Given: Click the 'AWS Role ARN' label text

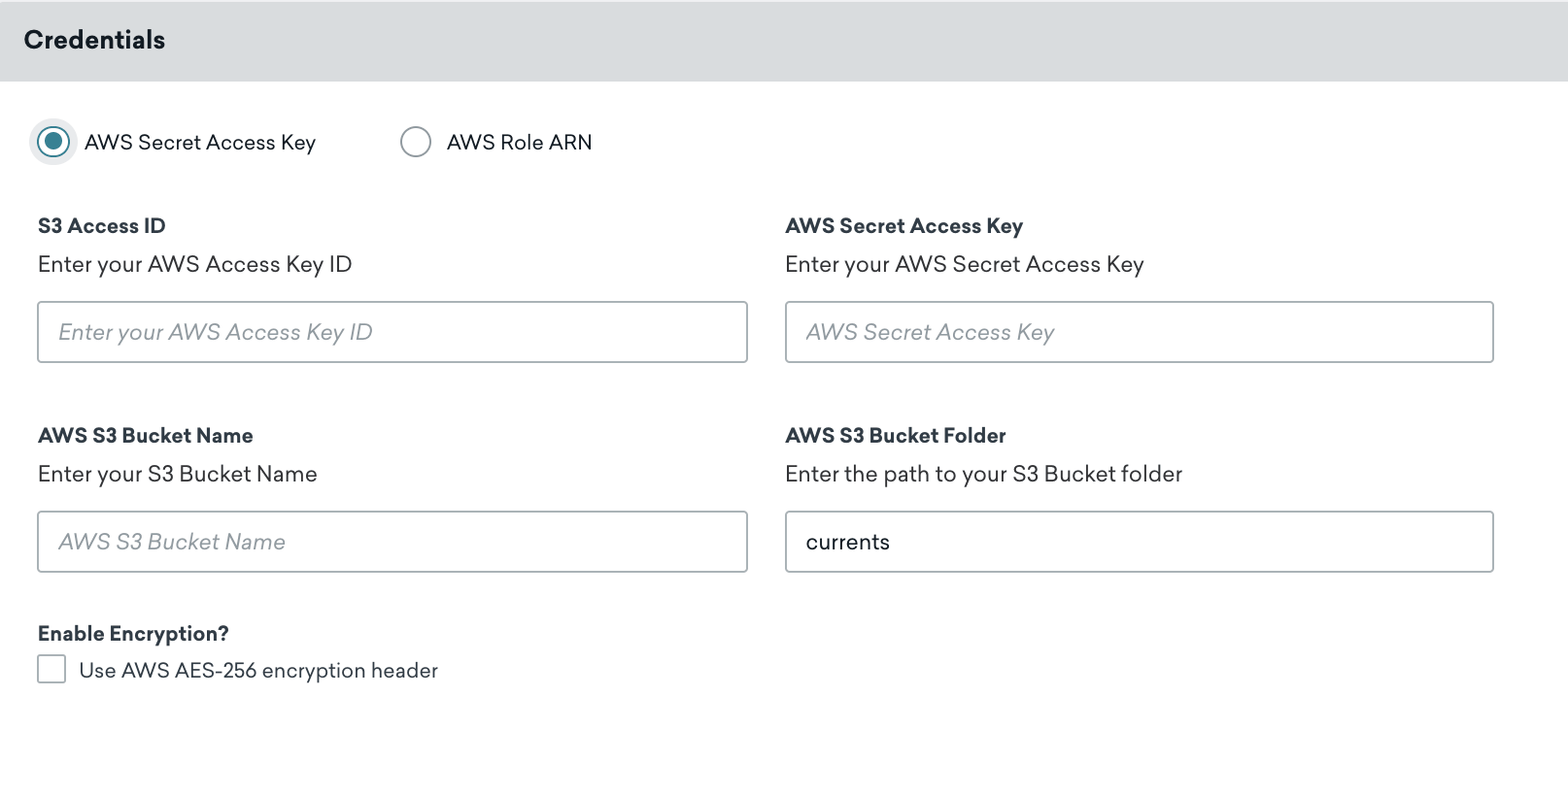Looking at the screenshot, I should pyautogui.click(x=519, y=143).
